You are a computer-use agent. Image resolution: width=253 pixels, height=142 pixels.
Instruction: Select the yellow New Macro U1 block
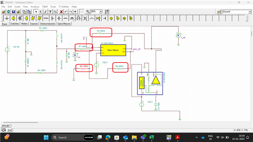(113, 50)
